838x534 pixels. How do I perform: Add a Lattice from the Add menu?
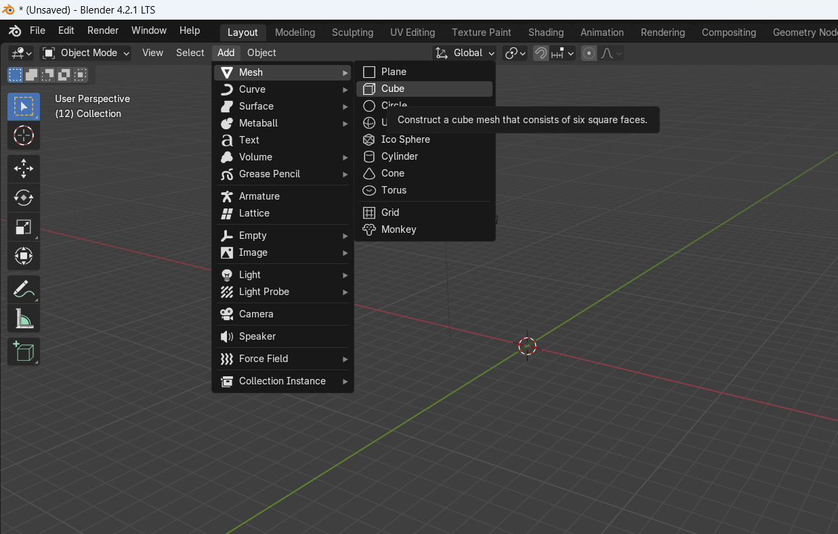pos(283,213)
